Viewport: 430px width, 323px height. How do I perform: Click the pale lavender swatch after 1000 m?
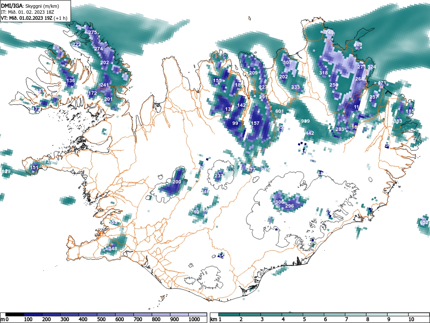(198, 314)
